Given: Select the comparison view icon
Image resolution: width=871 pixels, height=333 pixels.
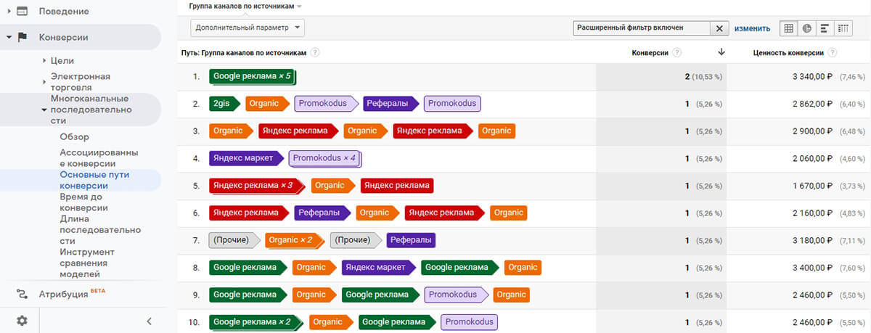Looking at the screenshot, I should tap(843, 28).
